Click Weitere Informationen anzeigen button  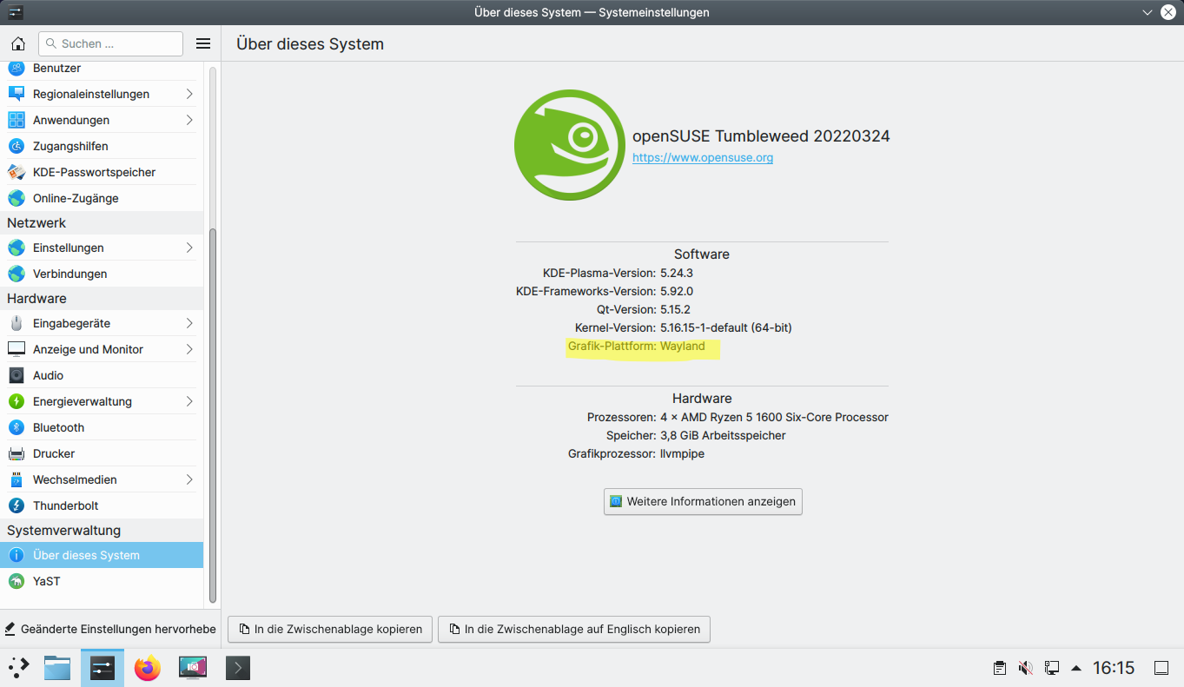(x=703, y=501)
